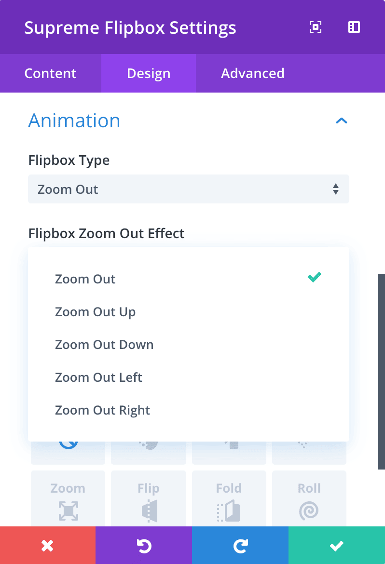Screen dimensions: 385x564
Task: Discard changes with the red X
Action: (48, 545)
